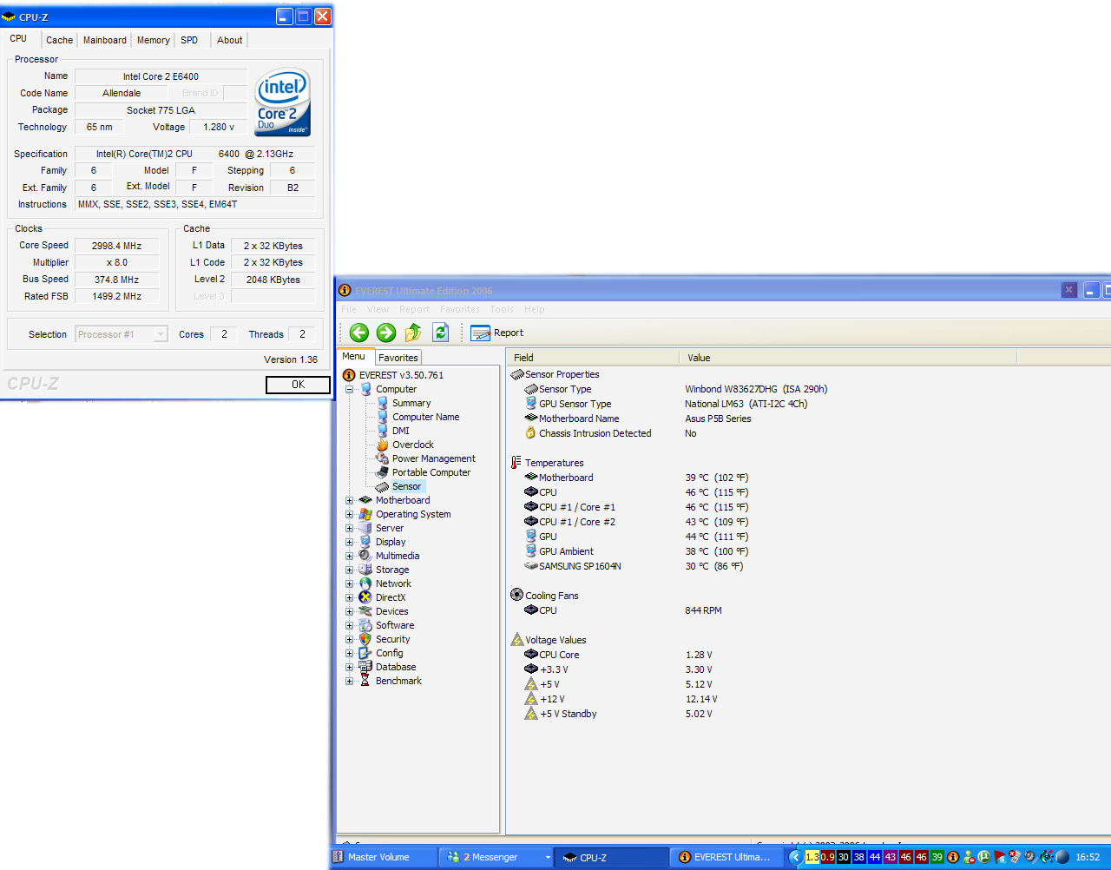
Task: Expand the Display tree node
Action: 349,542
